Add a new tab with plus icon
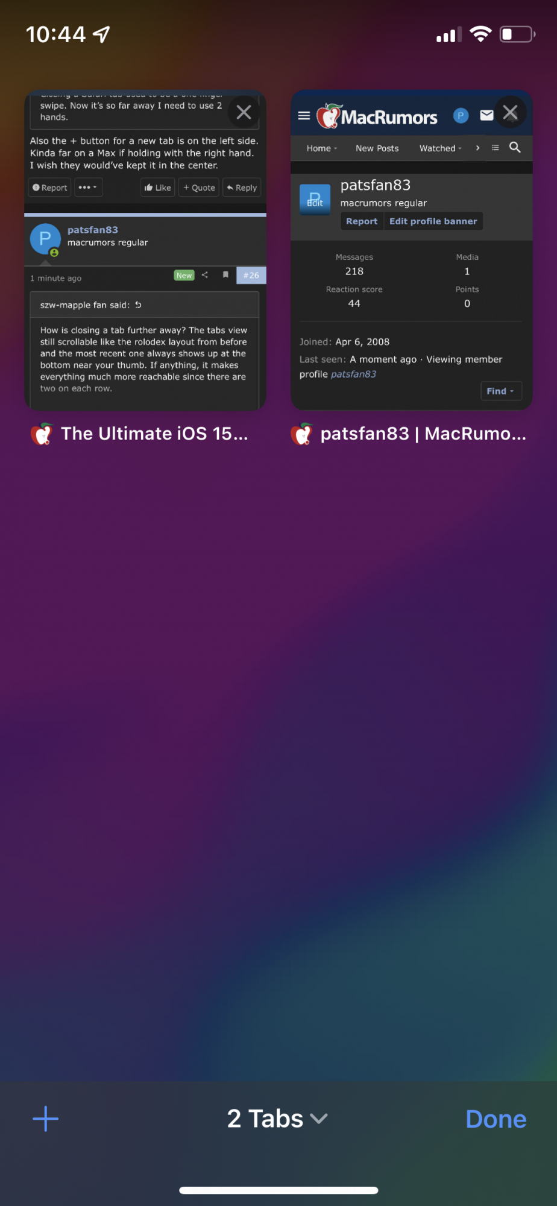 coord(46,1119)
